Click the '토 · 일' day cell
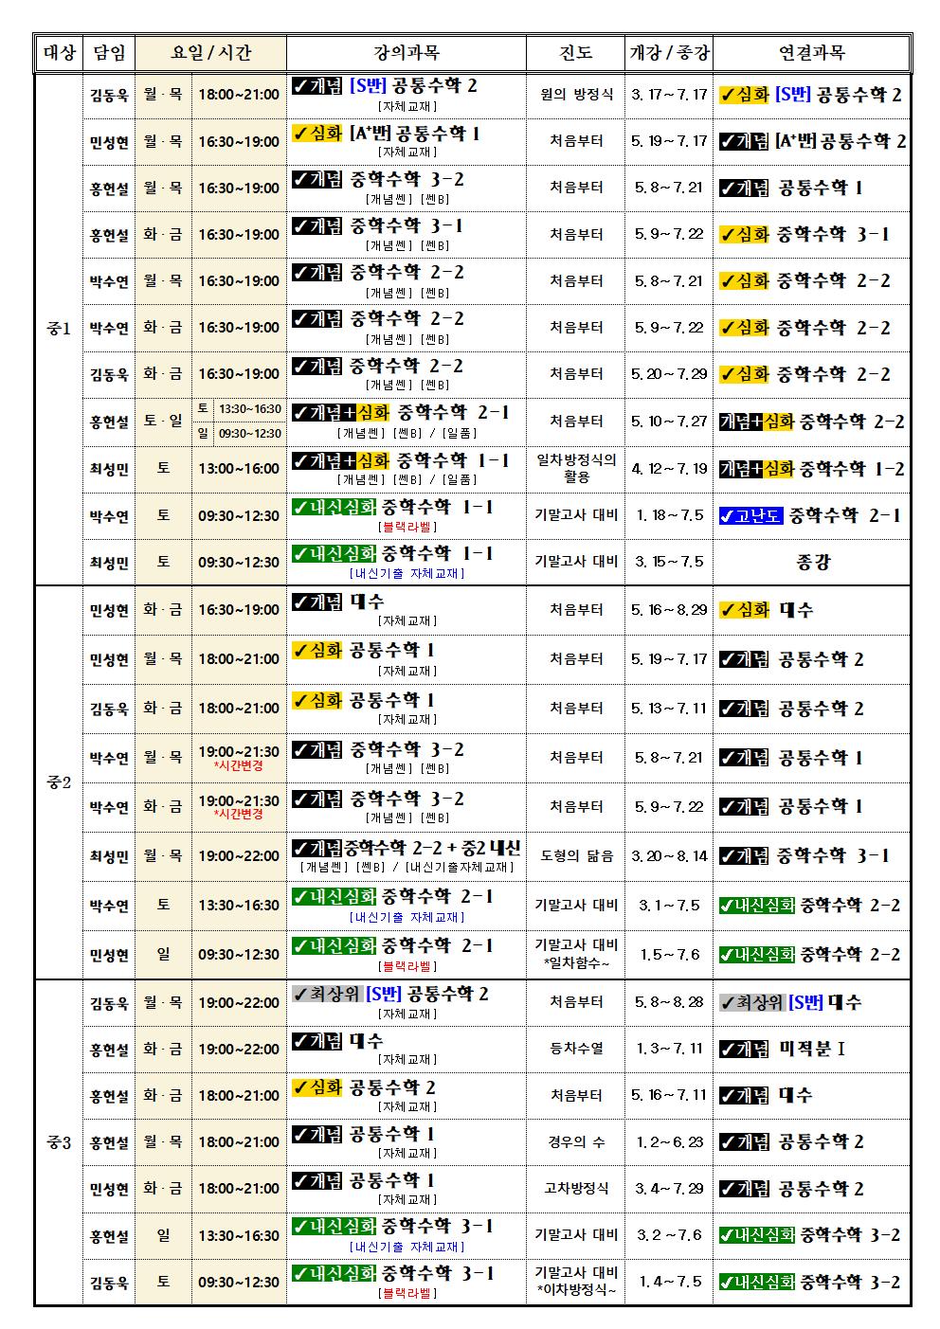940x1329 pixels. pyautogui.click(x=163, y=422)
